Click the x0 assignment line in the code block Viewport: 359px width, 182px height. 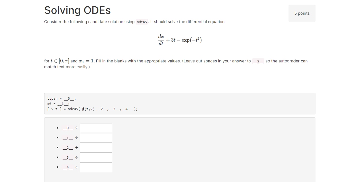pos(58,103)
